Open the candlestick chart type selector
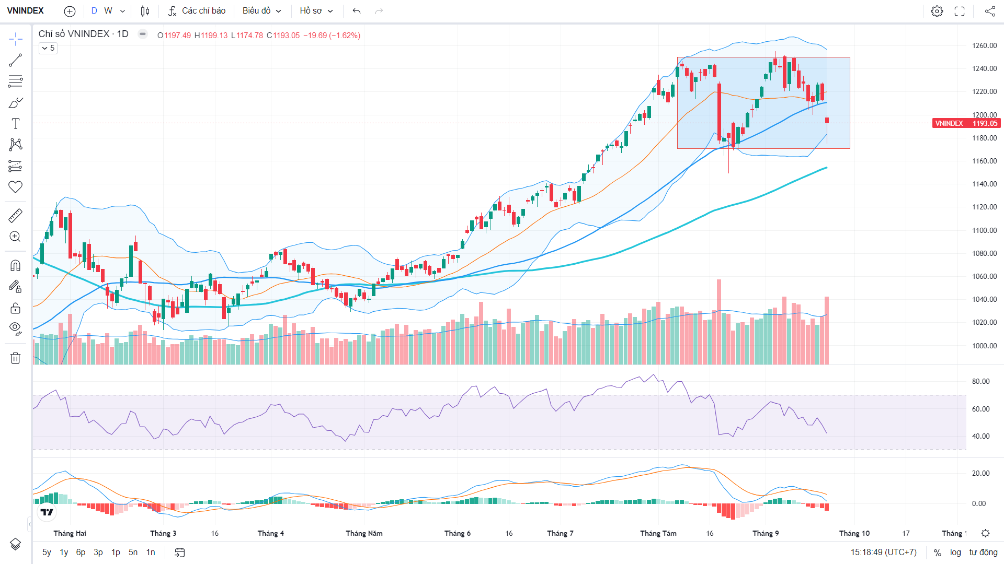This screenshot has width=1004, height=564. tap(145, 11)
